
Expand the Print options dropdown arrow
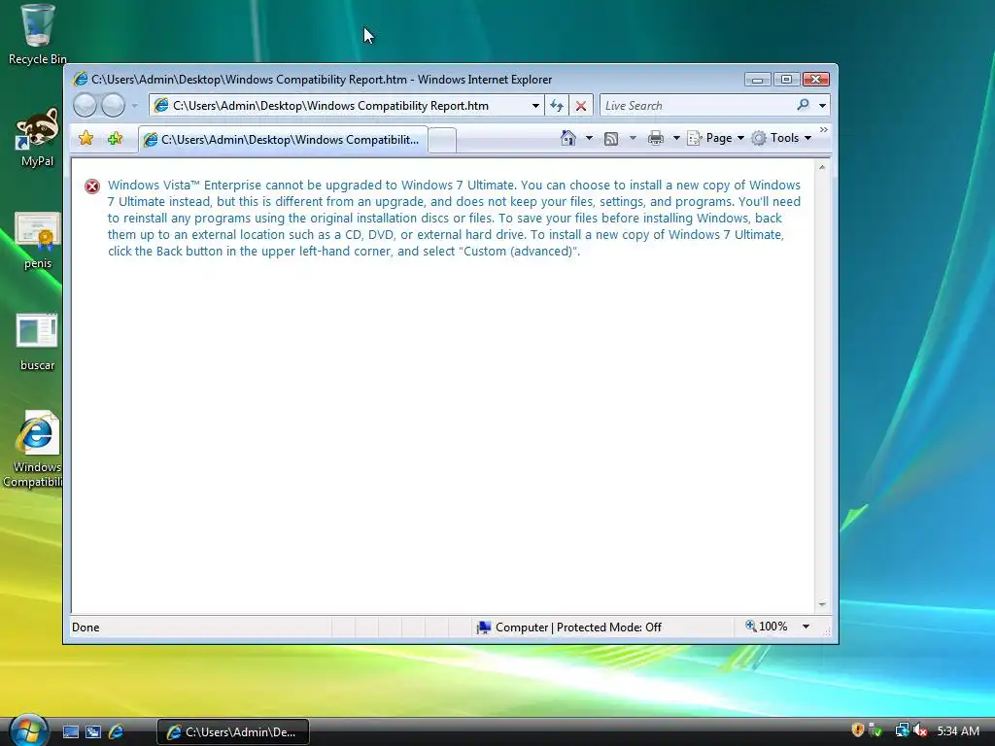point(676,138)
